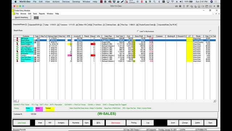Click printer icon on Pizza Madness row
The image size is (232, 131).
coord(35,59)
